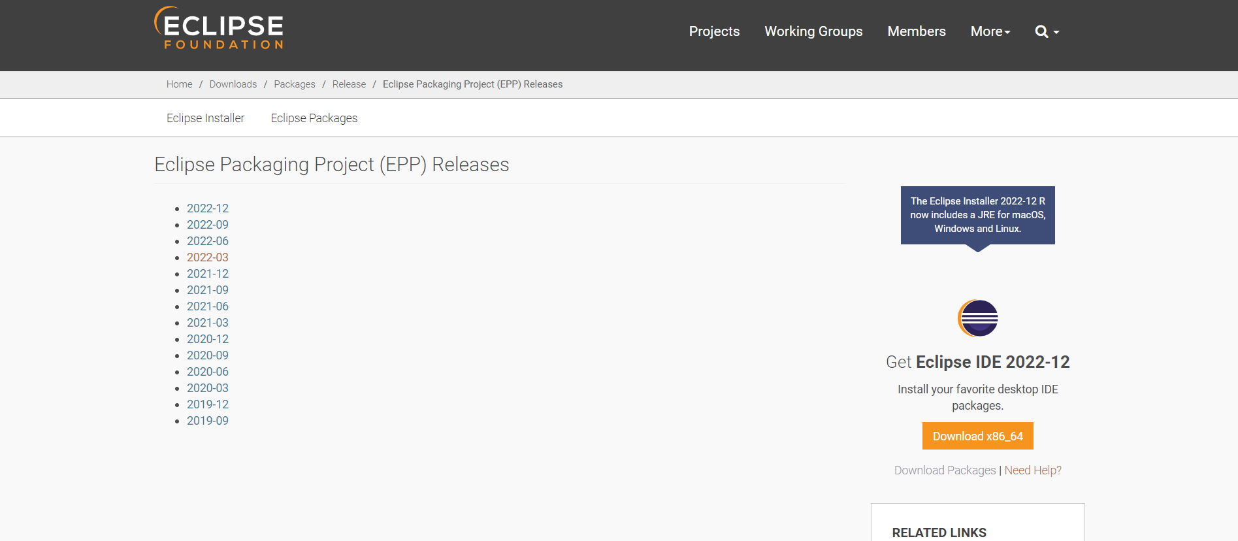Screen dimensions: 1238x541
Task: Click the Eclipse Foundation logo
Action: (x=219, y=28)
